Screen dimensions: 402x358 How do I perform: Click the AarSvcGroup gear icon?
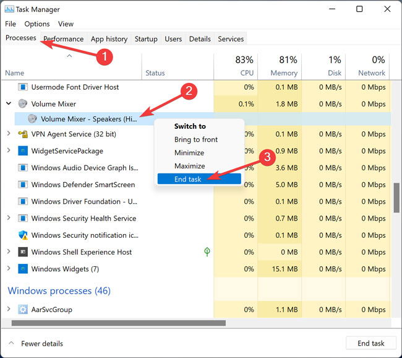[23, 310]
